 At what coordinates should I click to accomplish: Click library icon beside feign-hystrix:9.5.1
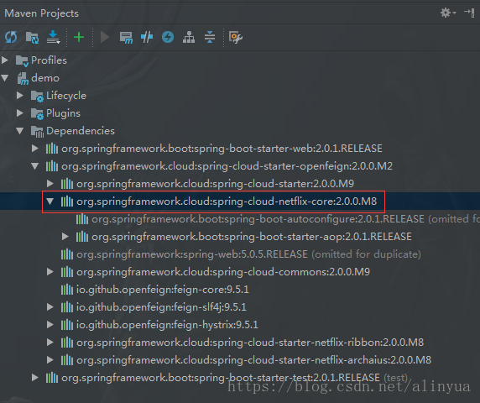pyautogui.click(x=67, y=325)
